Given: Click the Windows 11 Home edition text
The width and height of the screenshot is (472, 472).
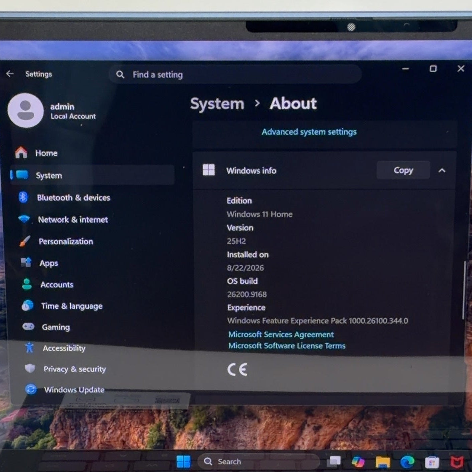Looking at the screenshot, I should (260, 214).
